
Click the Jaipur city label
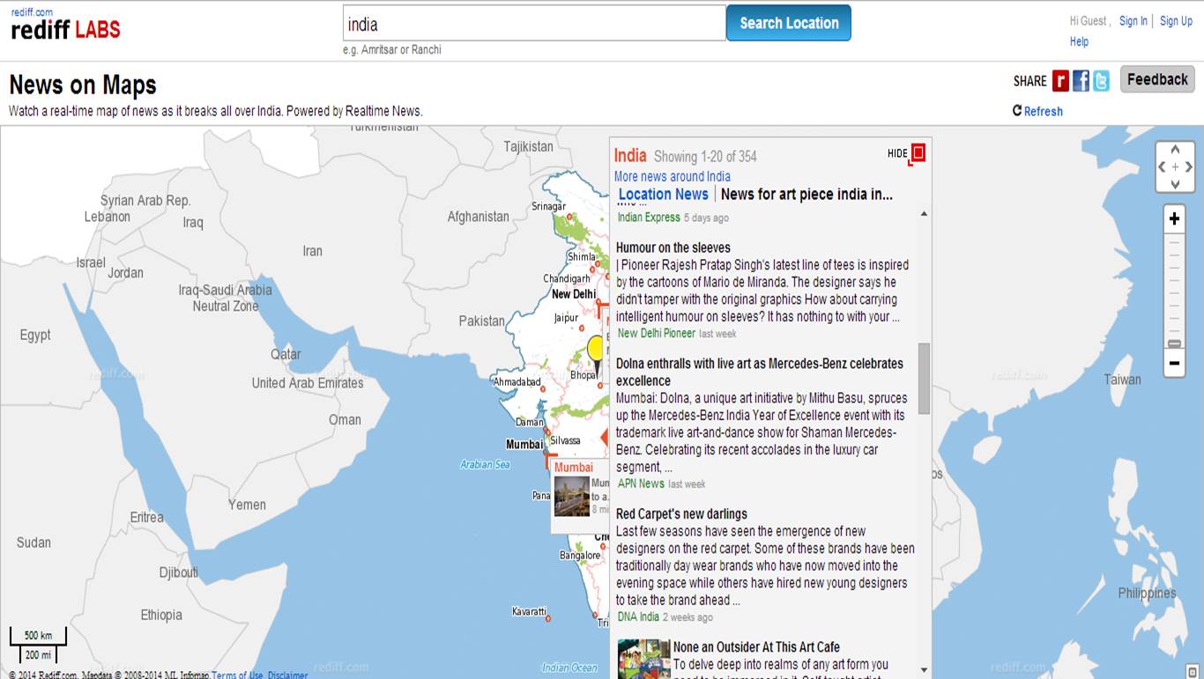click(566, 318)
